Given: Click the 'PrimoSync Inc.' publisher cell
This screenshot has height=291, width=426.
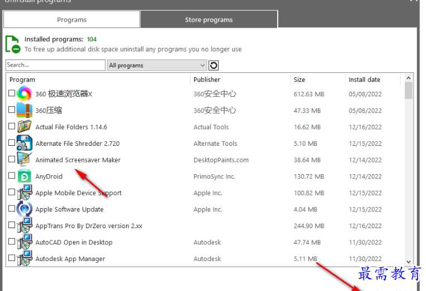Looking at the screenshot, I should click(x=214, y=176).
